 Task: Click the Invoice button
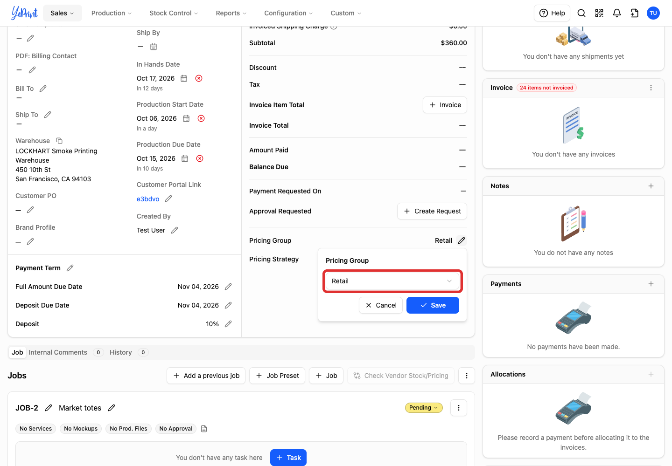(x=445, y=105)
